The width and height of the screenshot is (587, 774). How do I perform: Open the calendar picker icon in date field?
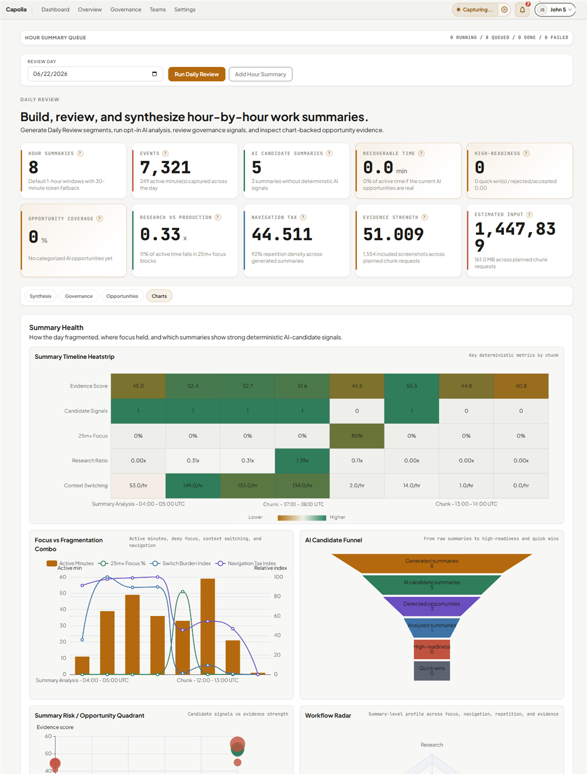(x=154, y=74)
